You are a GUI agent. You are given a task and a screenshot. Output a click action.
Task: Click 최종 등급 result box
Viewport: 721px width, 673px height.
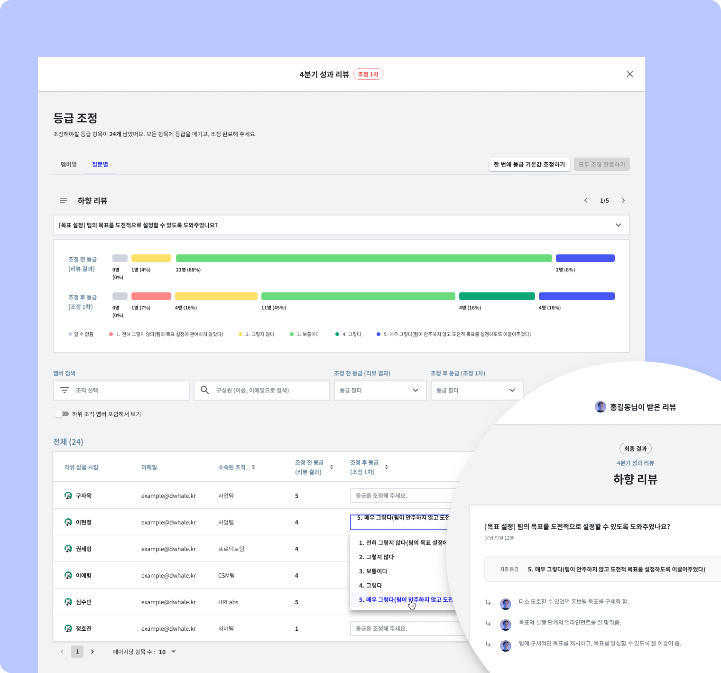[x=602, y=569]
